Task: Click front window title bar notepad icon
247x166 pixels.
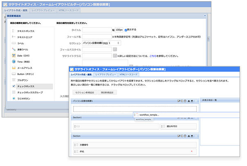Action: (72, 69)
